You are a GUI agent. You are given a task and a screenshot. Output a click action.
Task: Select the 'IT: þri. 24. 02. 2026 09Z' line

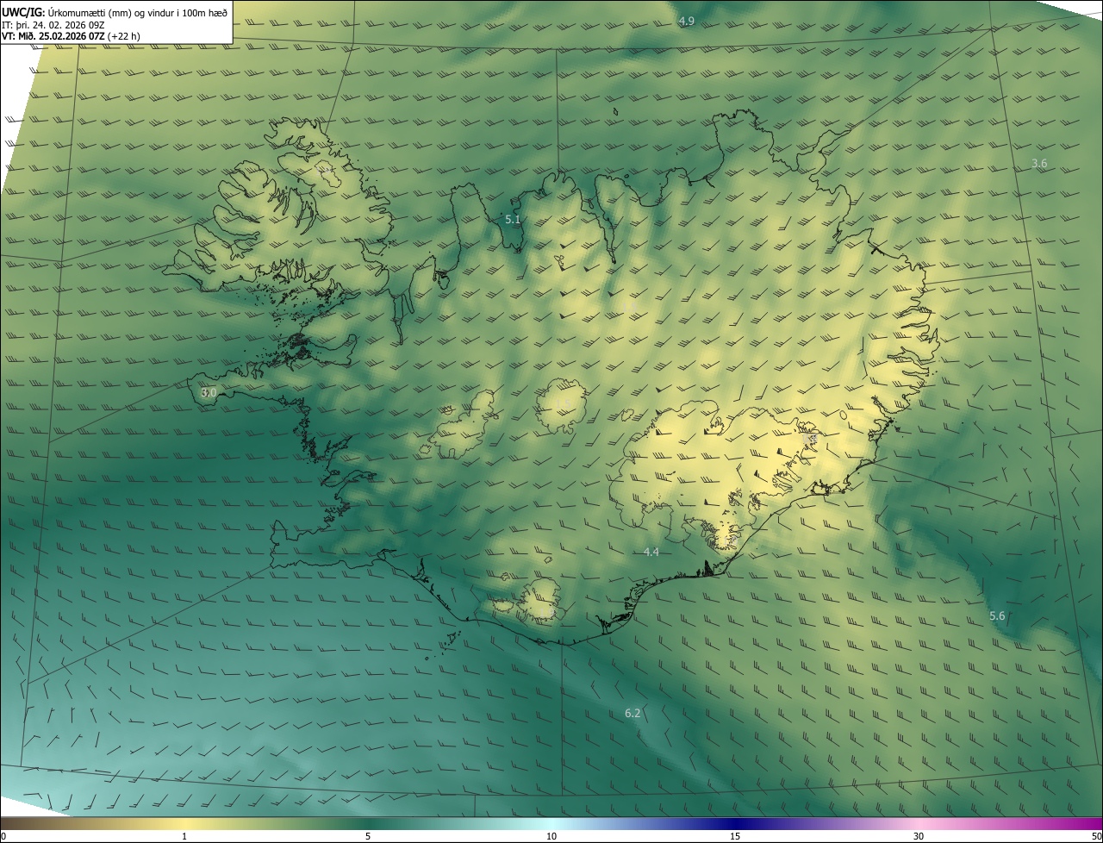pyautogui.click(x=53, y=25)
